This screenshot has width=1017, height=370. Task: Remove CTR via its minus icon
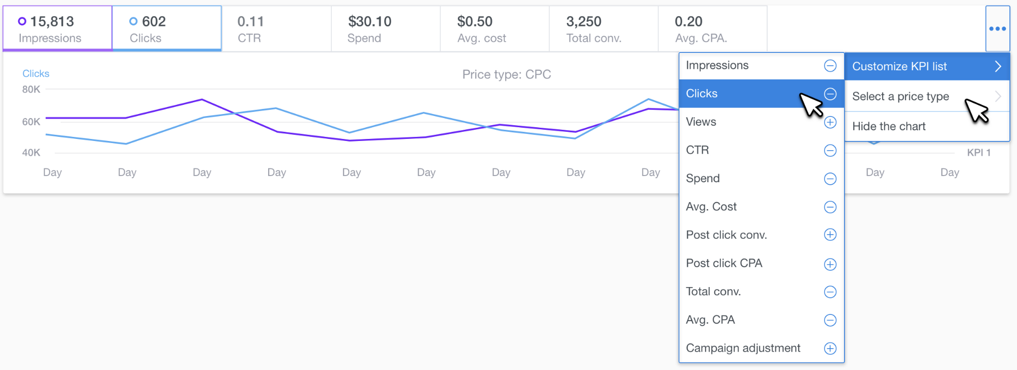830,151
